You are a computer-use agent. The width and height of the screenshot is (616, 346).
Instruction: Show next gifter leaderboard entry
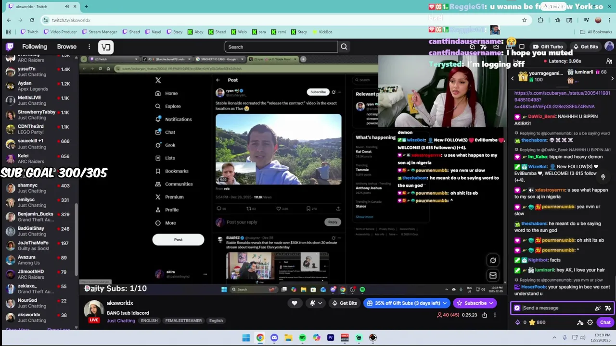click(612, 78)
